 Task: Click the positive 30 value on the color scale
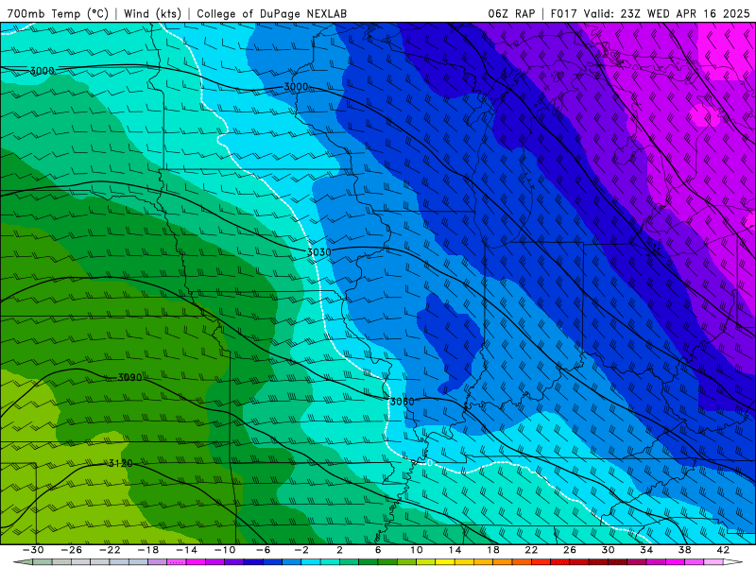point(608,550)
